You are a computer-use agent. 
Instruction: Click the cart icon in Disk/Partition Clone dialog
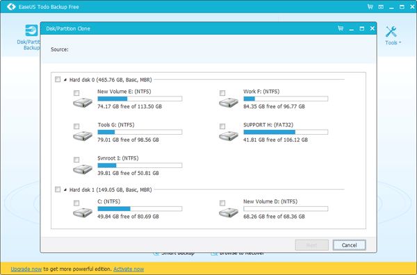(341, 28)
